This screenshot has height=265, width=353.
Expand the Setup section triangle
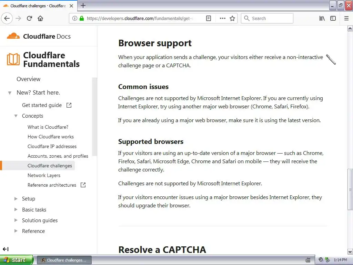pos(16,199)
